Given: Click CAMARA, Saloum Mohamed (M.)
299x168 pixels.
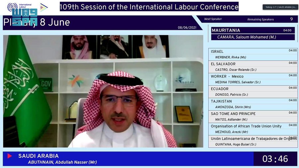Looking at the screenshot, I should click(247, 37).
